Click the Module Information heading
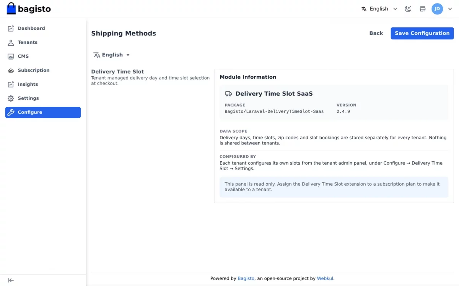The height and width of the screenshot is (286, 459). 248,77
